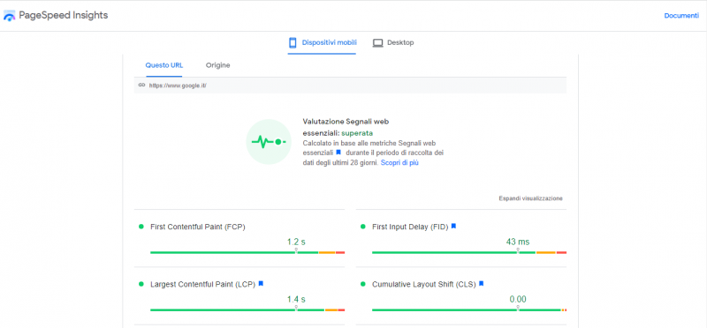This screenshot has width=707, height=328.
Task: Click the bookmark icon next to First Input Delay
Action: tap(453, 227)
